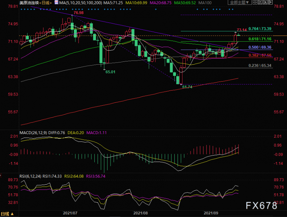The image size is (287, 217).
Task: Open MA(5,10,20,50,100,200) indicator settings
Action: click(78, 3)
